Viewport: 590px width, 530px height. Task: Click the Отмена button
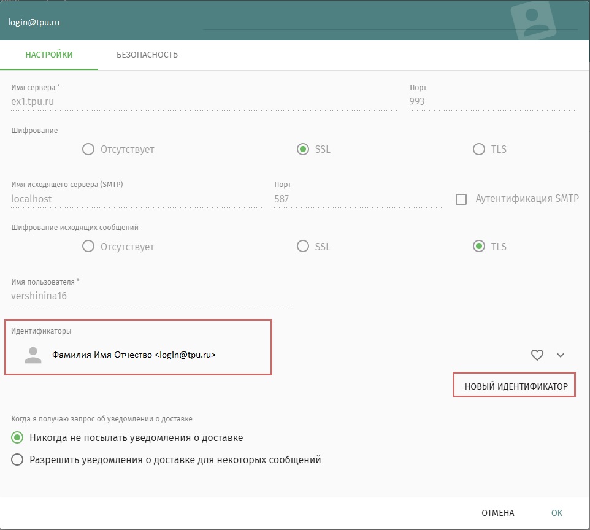498,513
